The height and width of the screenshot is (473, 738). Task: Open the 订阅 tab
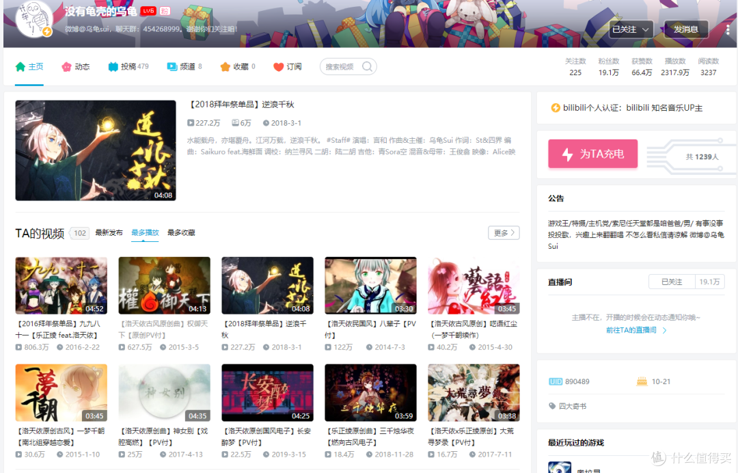(x=288, y=67)
